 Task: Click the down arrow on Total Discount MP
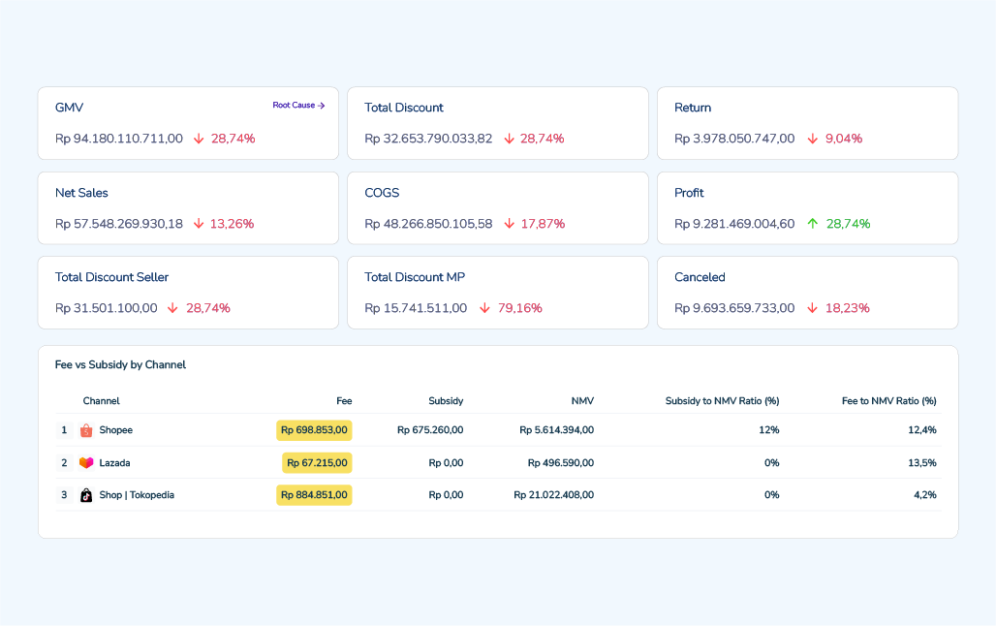(x=484, y=308)
